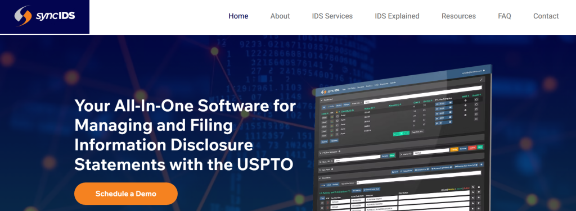Open the Resources menu

[x=458, y=16]
